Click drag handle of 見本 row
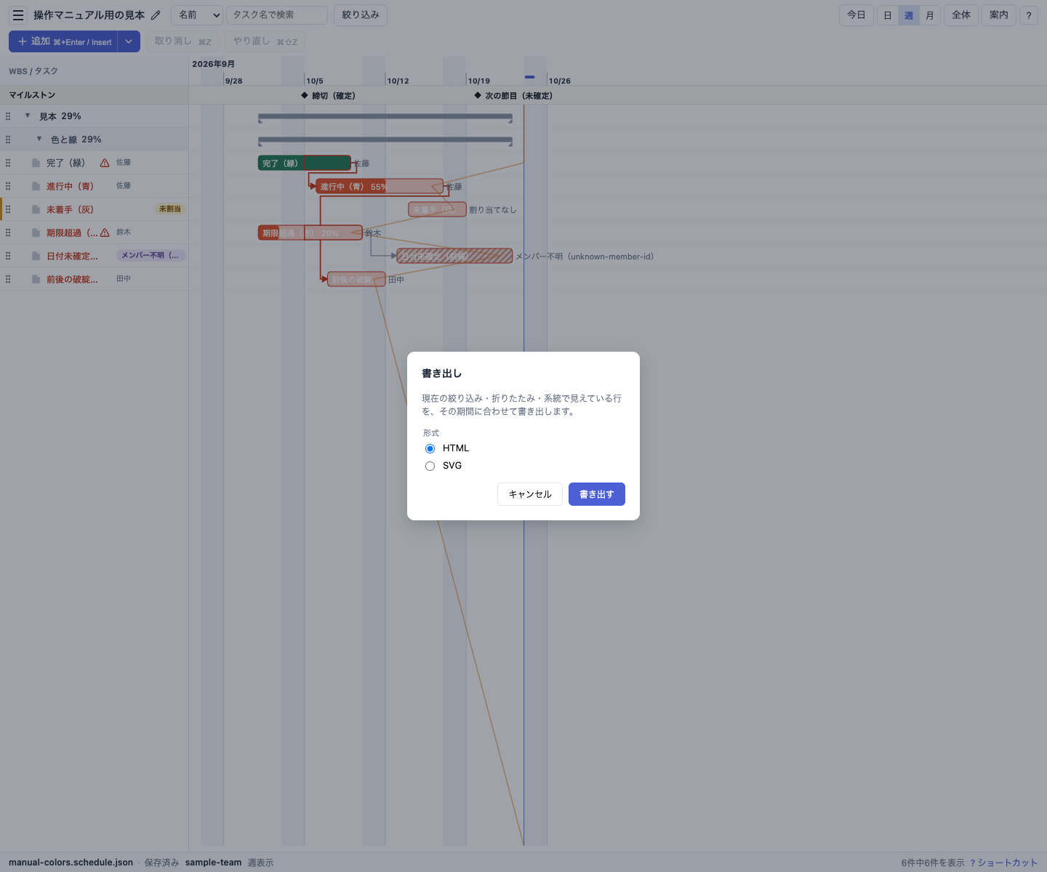 pyautogui.click(x=8, y=116)
